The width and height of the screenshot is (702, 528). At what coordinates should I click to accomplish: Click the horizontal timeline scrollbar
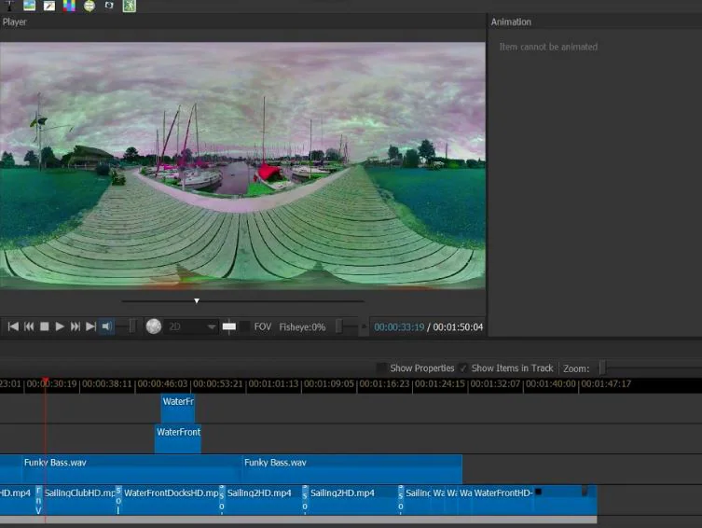298,520
